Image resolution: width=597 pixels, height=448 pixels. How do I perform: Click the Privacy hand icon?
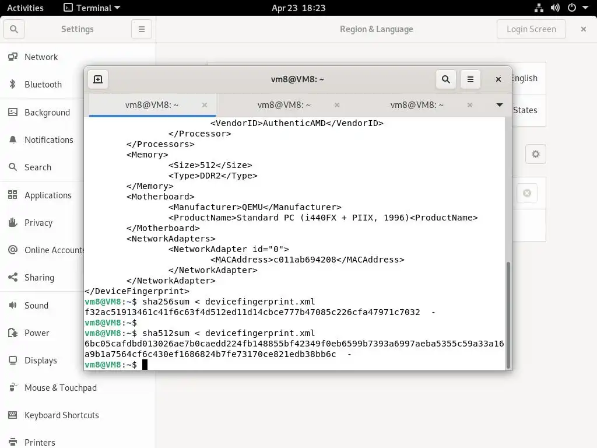click(13, 222)
